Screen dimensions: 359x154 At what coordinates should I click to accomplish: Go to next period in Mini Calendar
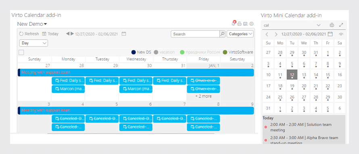[276, 34]
